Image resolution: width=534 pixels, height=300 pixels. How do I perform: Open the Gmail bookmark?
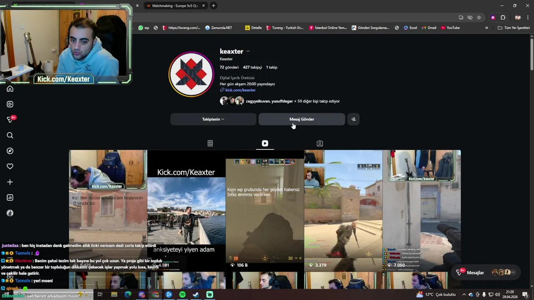pyautogui.click(x=429, y=28)
